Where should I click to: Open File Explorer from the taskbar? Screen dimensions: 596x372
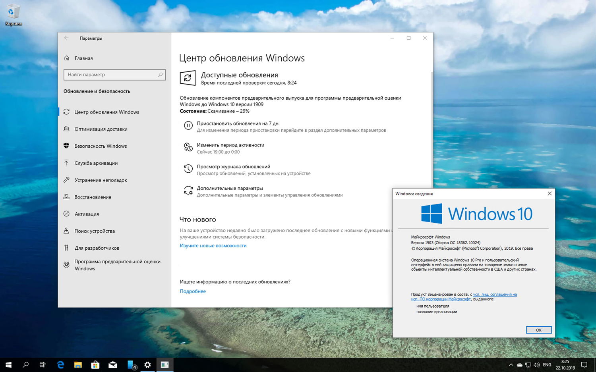[x=78, y=365]
